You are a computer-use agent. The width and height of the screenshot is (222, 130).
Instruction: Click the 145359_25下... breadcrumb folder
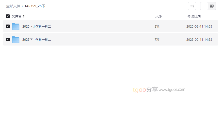coord(36,6)
